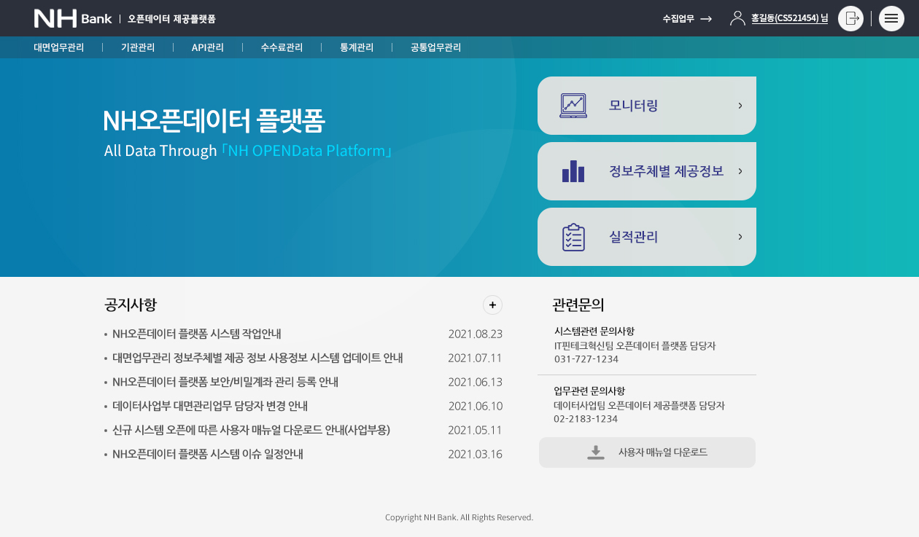Screen dimensions: 919x537
Task: Click the NH Bank logo
Action: click(73, 18)
